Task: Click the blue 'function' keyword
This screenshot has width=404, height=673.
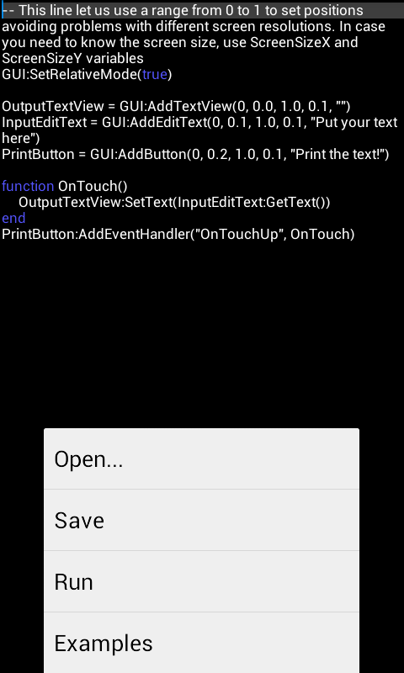Action: 28,186
